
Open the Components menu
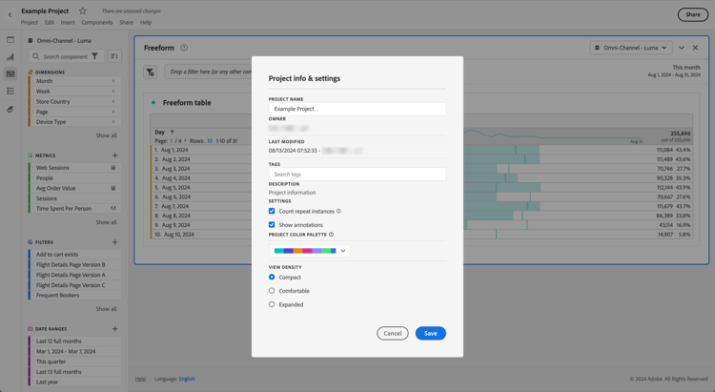click(x=96, y=22)
